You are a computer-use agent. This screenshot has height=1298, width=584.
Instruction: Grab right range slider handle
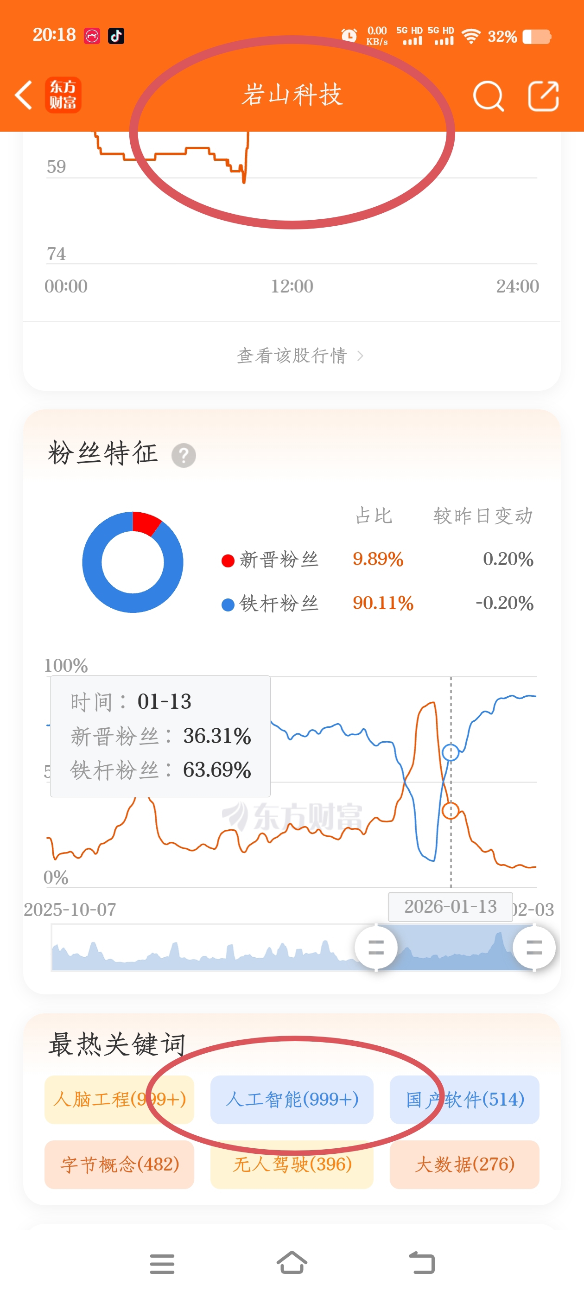[533, 948]
